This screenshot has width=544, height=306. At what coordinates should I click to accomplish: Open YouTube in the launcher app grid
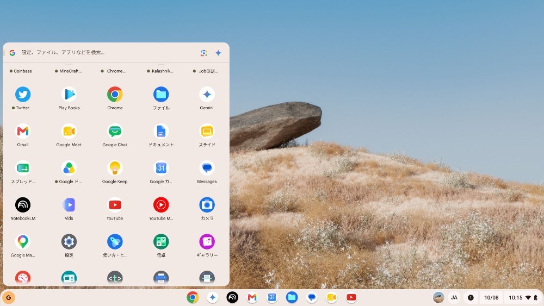pyautogui.click(x=115, y=205)
